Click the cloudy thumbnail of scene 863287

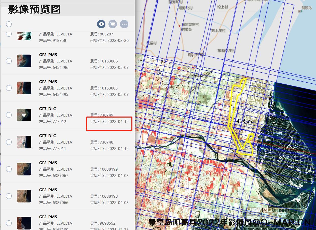pyautogui.click(x=24, y=36)
